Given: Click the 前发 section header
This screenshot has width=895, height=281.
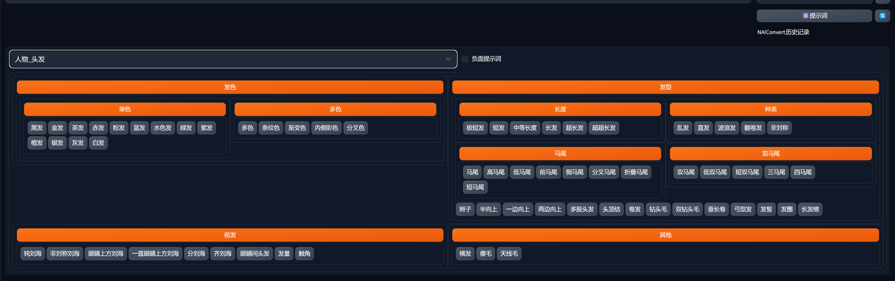Looking at the screenshot, I should point(230,235).
